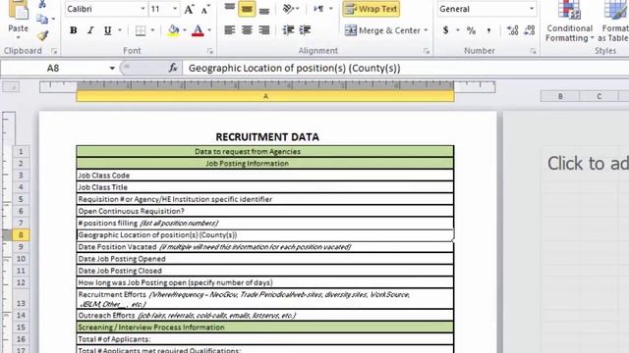
Task: Select Screening / Interview Process Information cell
Action: click(264, 328)
